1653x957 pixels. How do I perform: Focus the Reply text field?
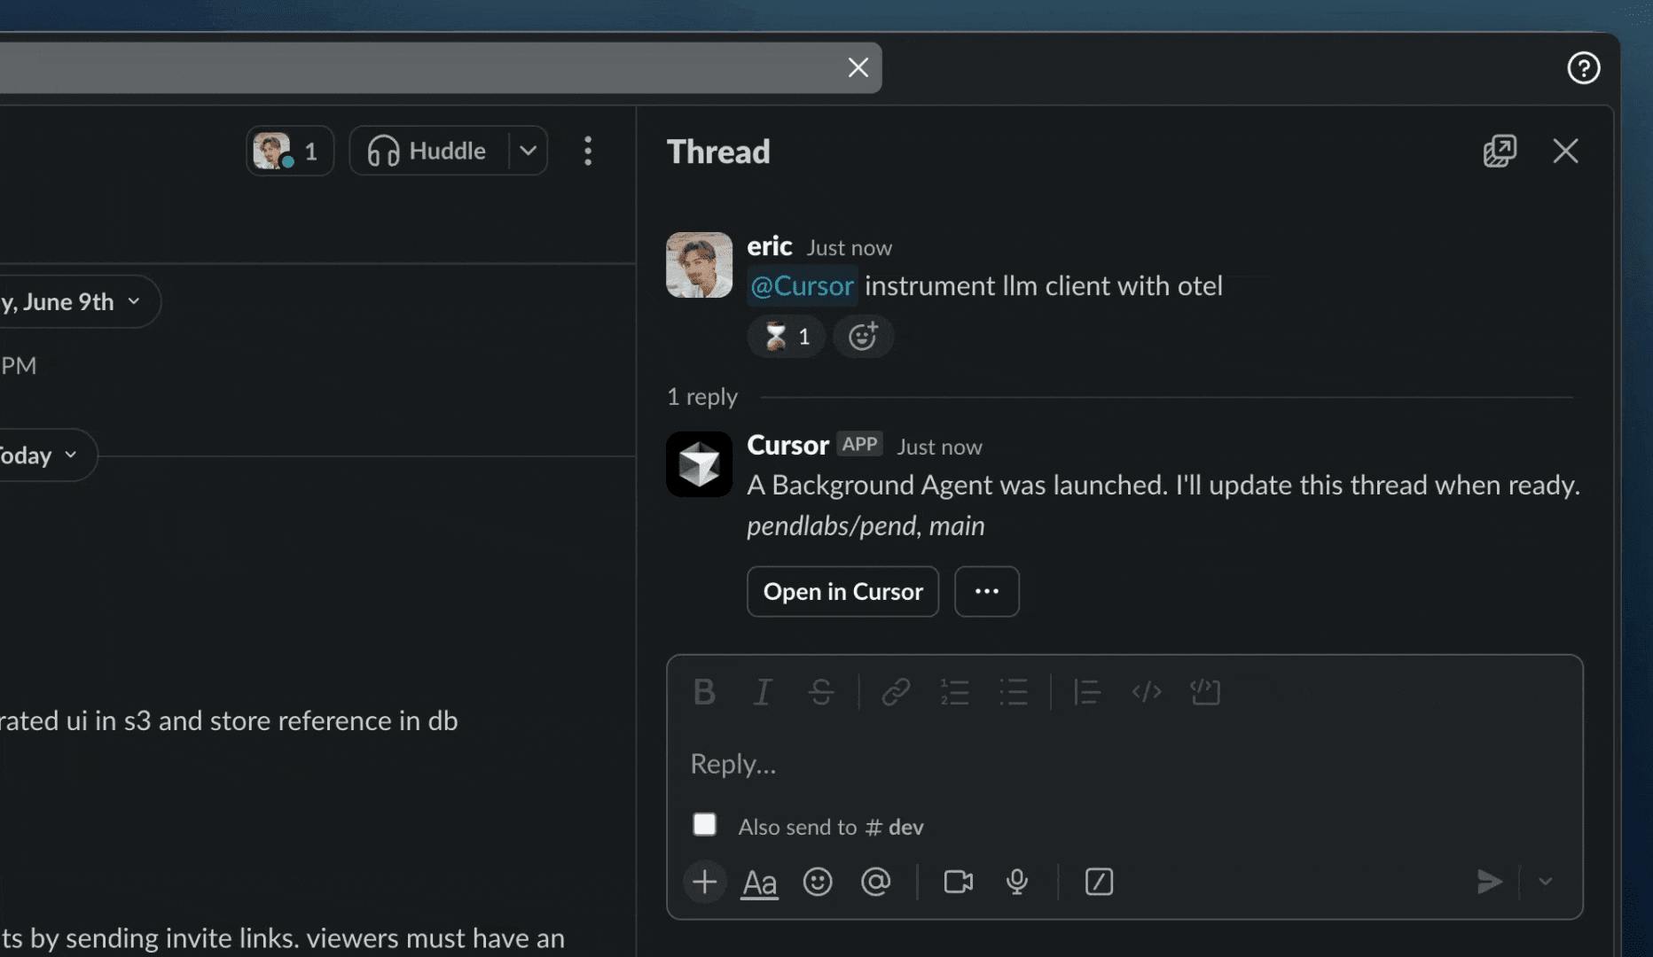click(1124, 764)
